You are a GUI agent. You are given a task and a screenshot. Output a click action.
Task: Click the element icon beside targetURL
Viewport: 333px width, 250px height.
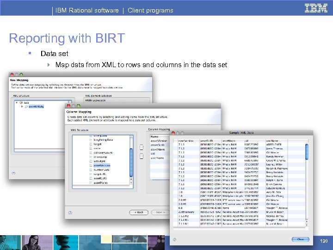[91, 174]
